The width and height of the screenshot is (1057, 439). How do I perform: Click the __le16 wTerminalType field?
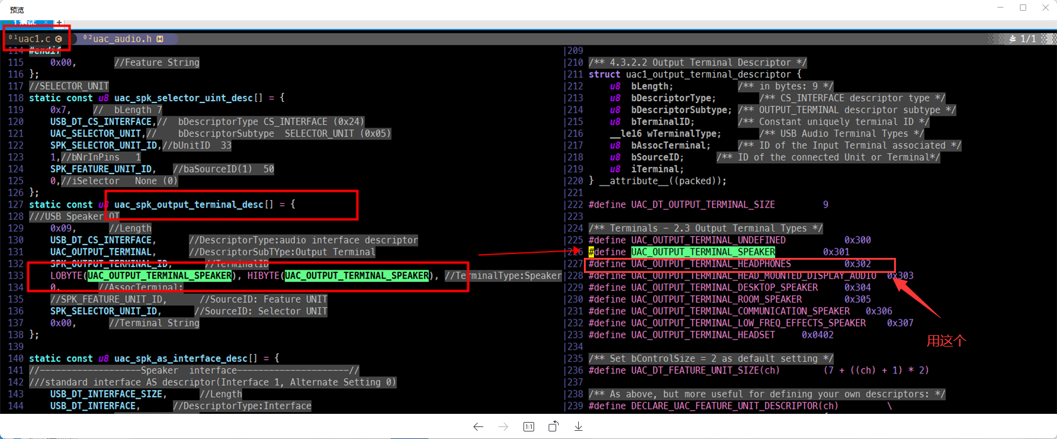[x=665, y=133]
